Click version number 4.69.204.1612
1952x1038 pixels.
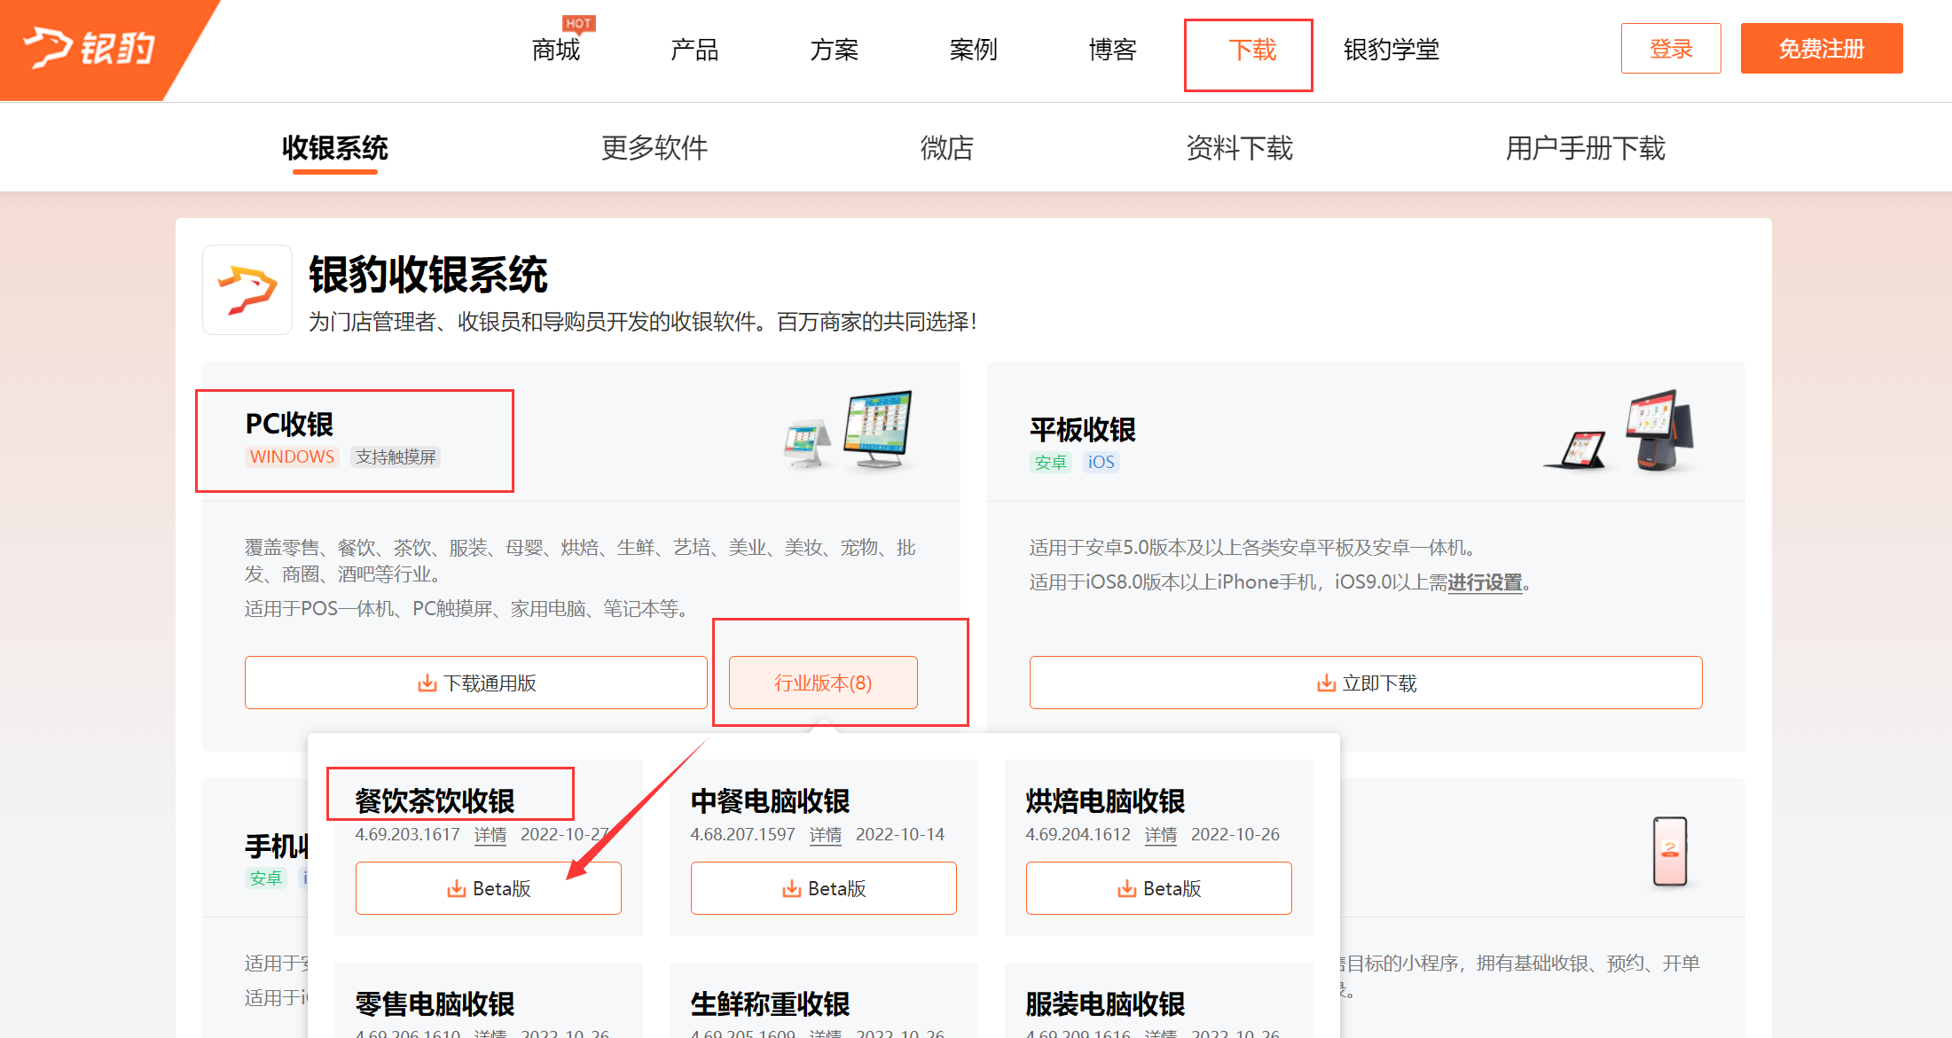tap(1078, 834)
